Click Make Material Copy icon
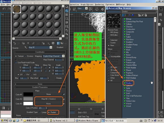Image resolution: width=164 pixels, height=123 pixels. 33,43
